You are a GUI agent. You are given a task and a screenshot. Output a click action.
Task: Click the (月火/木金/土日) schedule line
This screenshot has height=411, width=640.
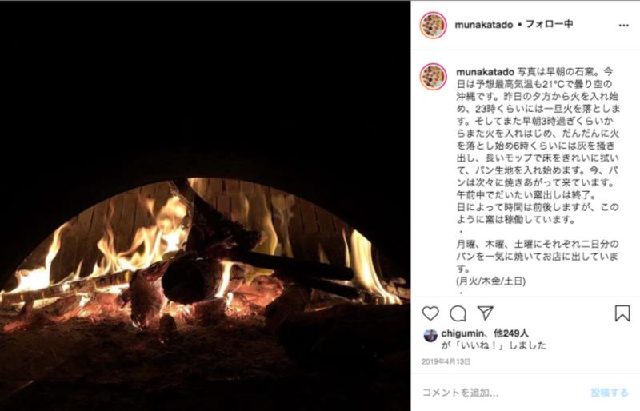pyautogui.click(x=490, y=281)
